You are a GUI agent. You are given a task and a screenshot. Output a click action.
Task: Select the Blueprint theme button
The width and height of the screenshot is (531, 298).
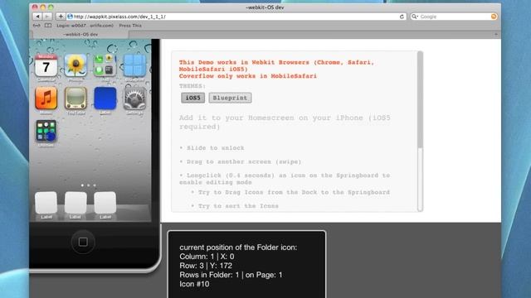(230, 98)
